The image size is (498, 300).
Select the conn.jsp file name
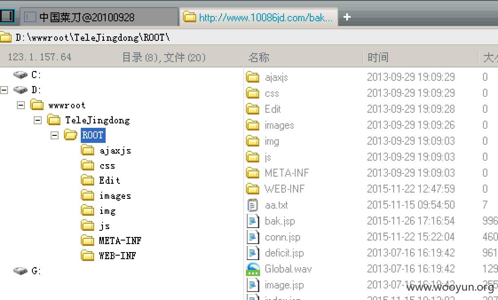(283, 237)
